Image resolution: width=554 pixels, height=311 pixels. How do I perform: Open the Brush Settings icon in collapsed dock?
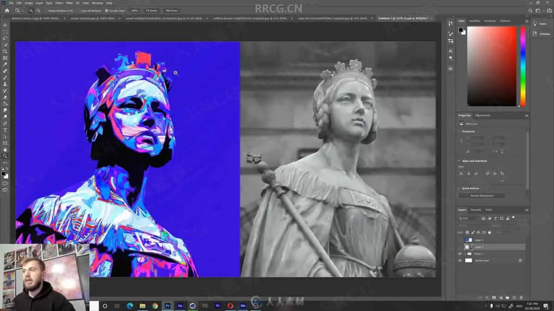(451, 41)
